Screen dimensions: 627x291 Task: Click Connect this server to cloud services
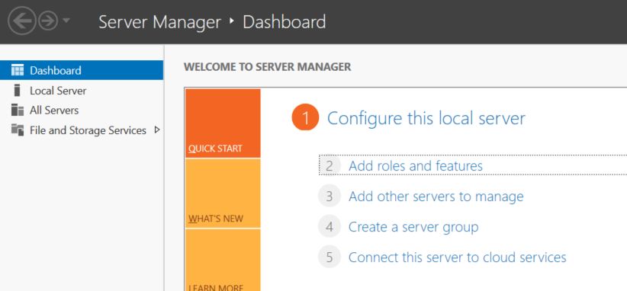click(458, 257)
